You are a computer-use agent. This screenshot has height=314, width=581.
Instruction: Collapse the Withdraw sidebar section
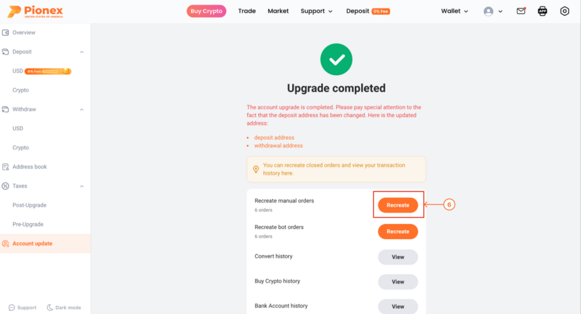pyautogui.click(x=82, y=109)
